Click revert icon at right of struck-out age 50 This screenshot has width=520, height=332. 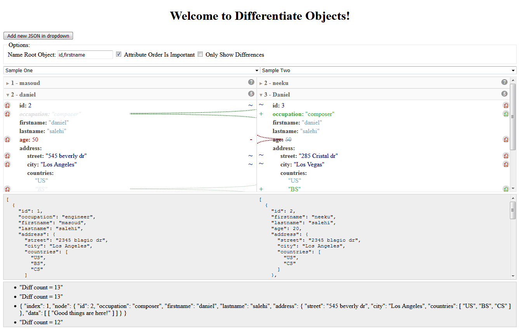[506, 140]
